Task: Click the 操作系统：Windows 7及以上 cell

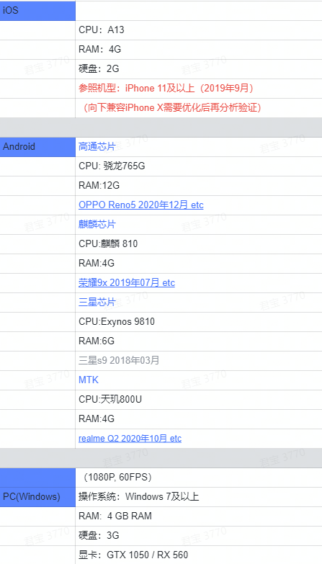Action: pyautogui.click(x=199, y=497)
